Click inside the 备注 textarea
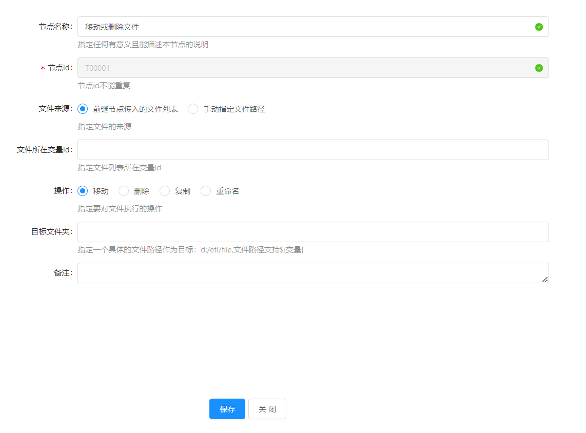The height and width of the screenshot is (433, 586). pyautogui.click(x=308, y=273)
